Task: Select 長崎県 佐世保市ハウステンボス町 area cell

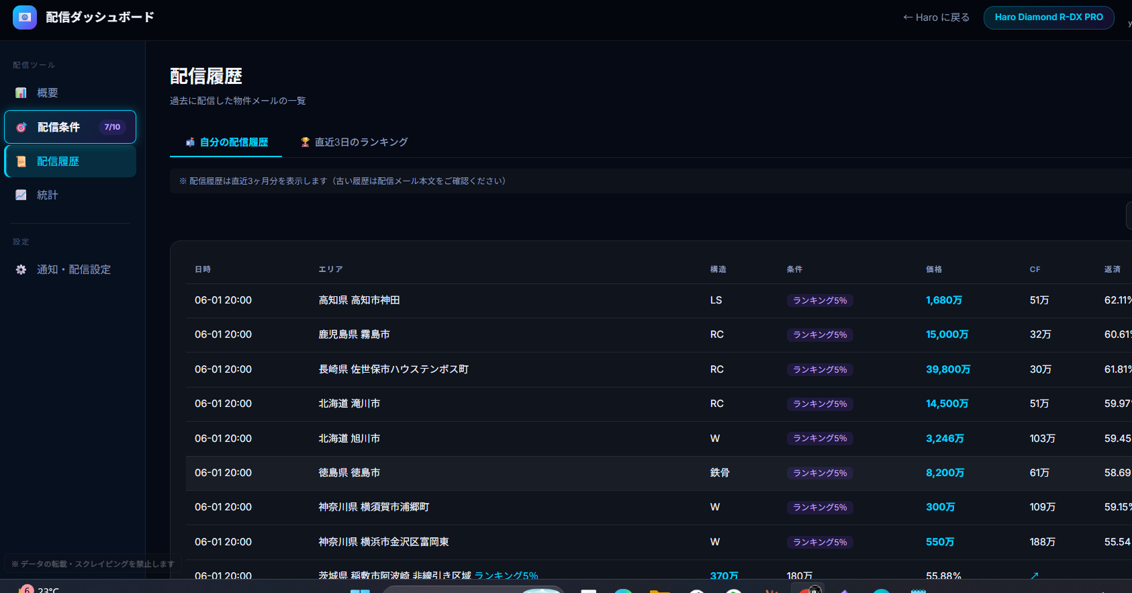Action: tap(393, 369)
